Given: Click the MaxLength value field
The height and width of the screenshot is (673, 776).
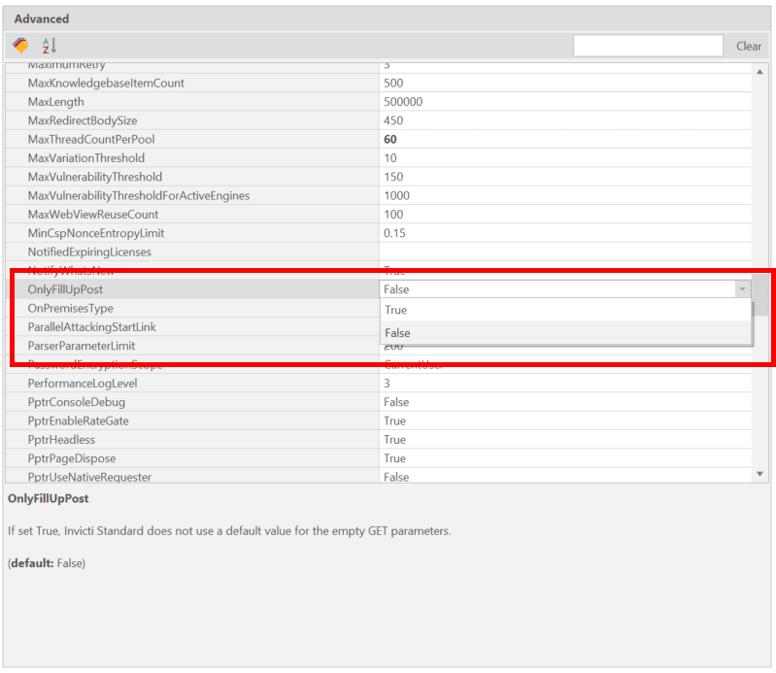Looking at the screenshot, I should [x=563, y=102].
